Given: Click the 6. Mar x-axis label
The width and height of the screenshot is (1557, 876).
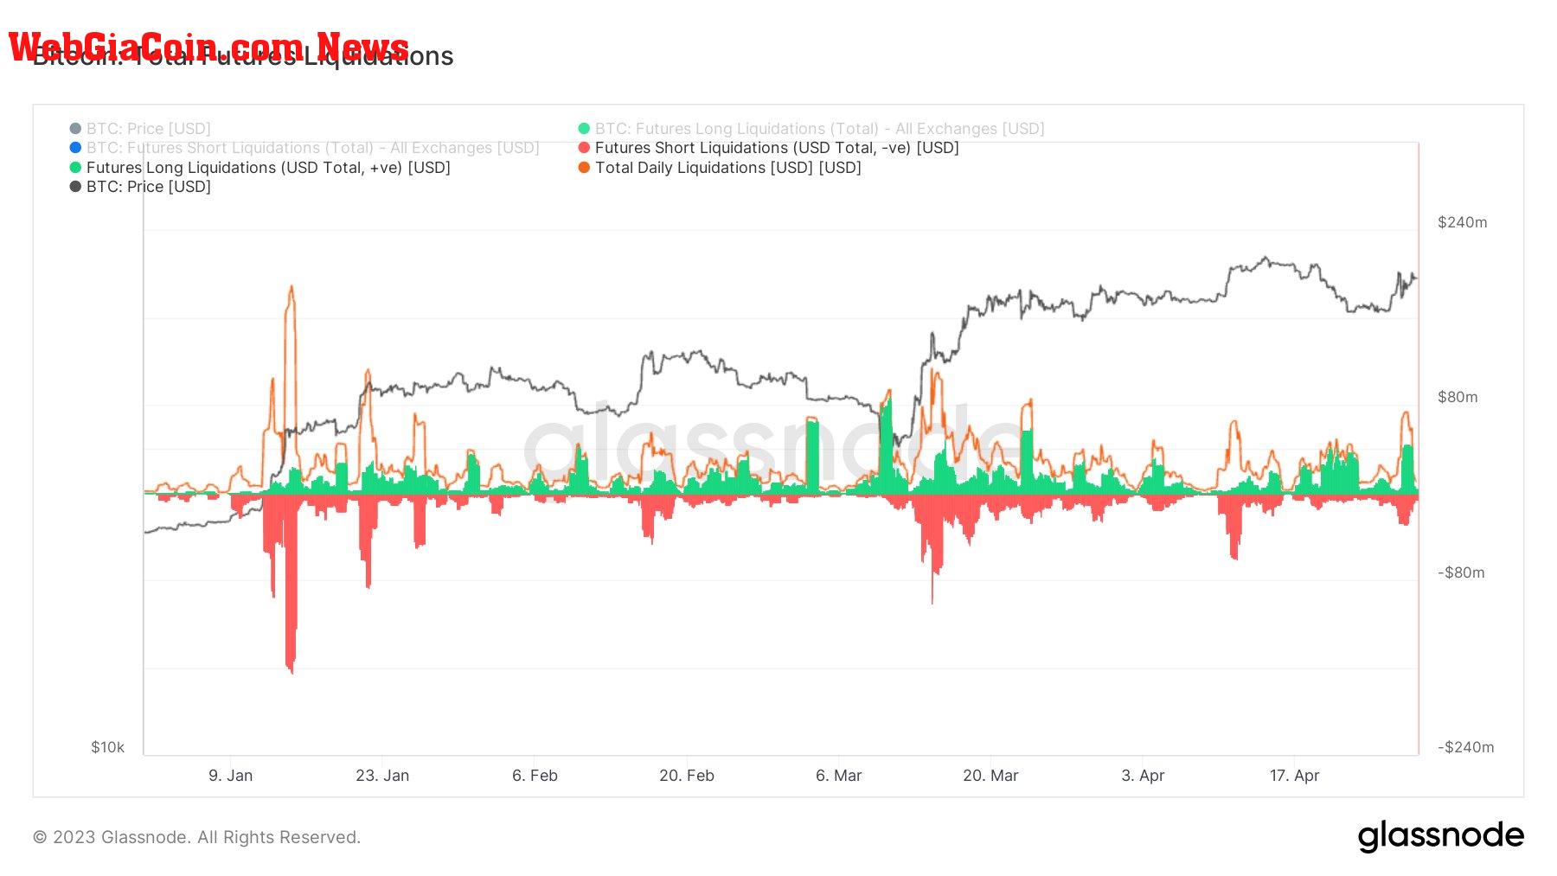Looking at the screenshot, I should pos(839,776).
